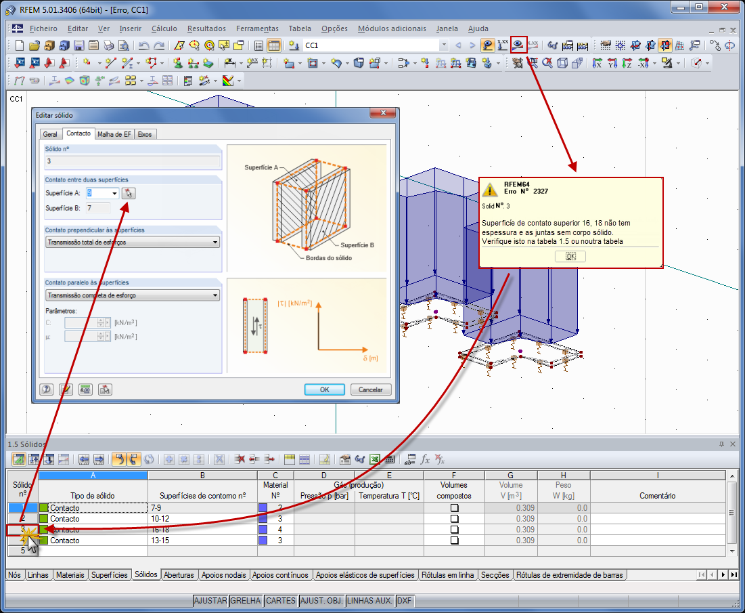Open the Ficheiro menu
Screen dimensions: 745x613
point(43,28)
